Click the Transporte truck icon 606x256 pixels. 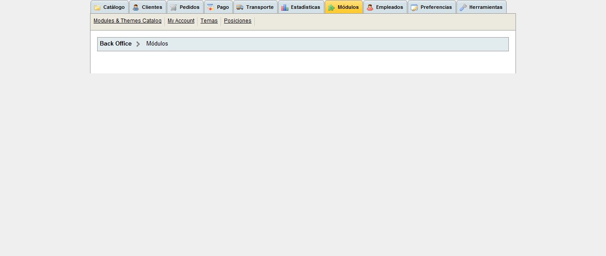click(240, 8)
